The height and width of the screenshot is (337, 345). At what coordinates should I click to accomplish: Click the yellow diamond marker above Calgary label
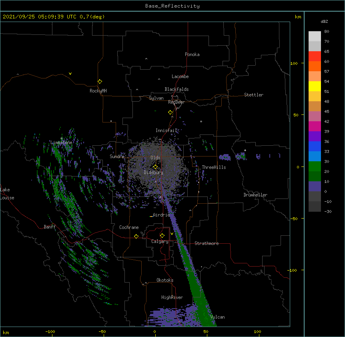pyautogui.click(x=162, y=236)
